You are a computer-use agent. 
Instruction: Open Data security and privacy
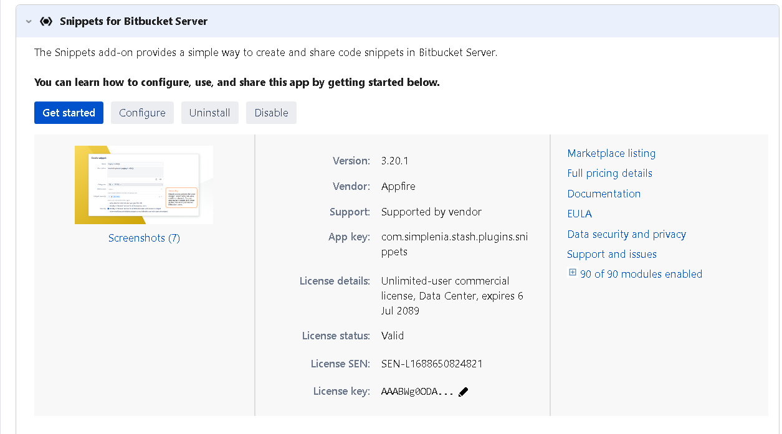click(626, 234)
